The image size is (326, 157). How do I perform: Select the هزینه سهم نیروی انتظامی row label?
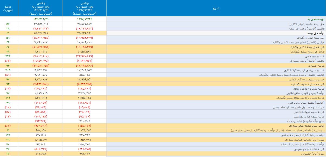point(311,112)
